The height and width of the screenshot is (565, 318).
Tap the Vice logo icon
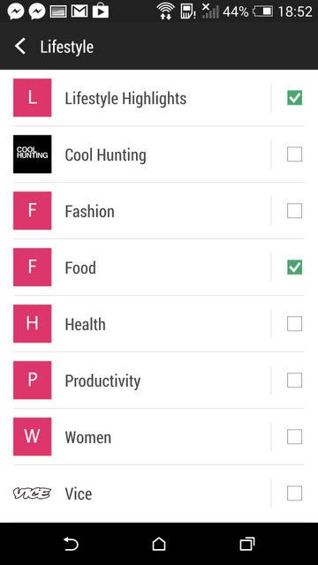point(33,493)
